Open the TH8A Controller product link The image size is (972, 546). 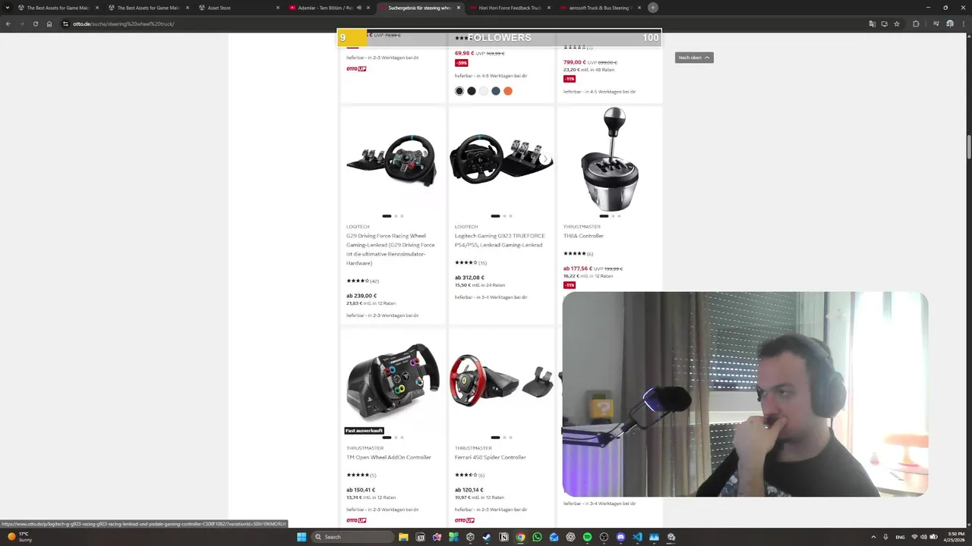point(583,236)
